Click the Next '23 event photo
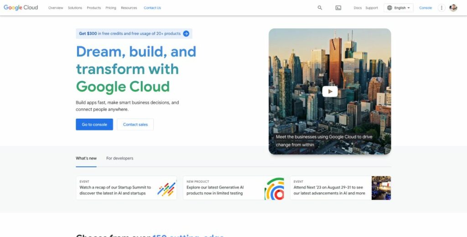 click(381, 188)
